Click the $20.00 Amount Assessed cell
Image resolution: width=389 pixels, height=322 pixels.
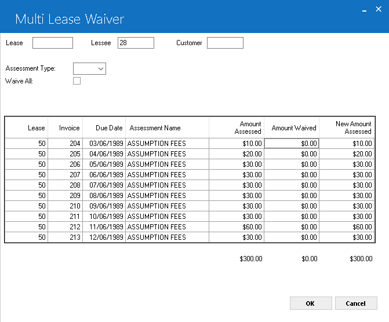click(x=237, y=154)
